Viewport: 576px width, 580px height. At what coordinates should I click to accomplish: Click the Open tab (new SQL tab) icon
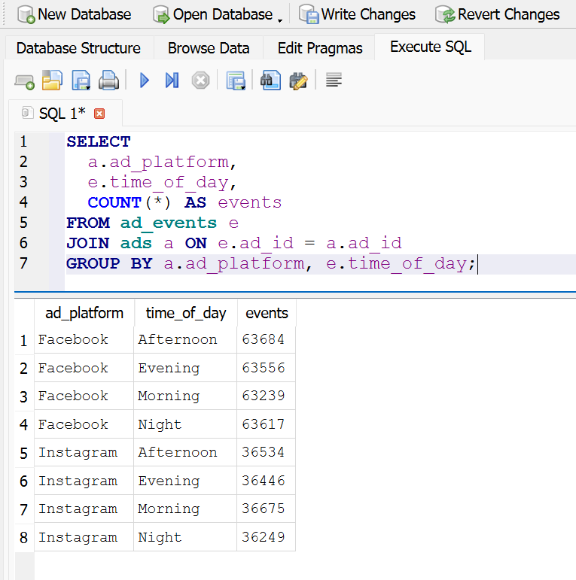pos(24,80)
